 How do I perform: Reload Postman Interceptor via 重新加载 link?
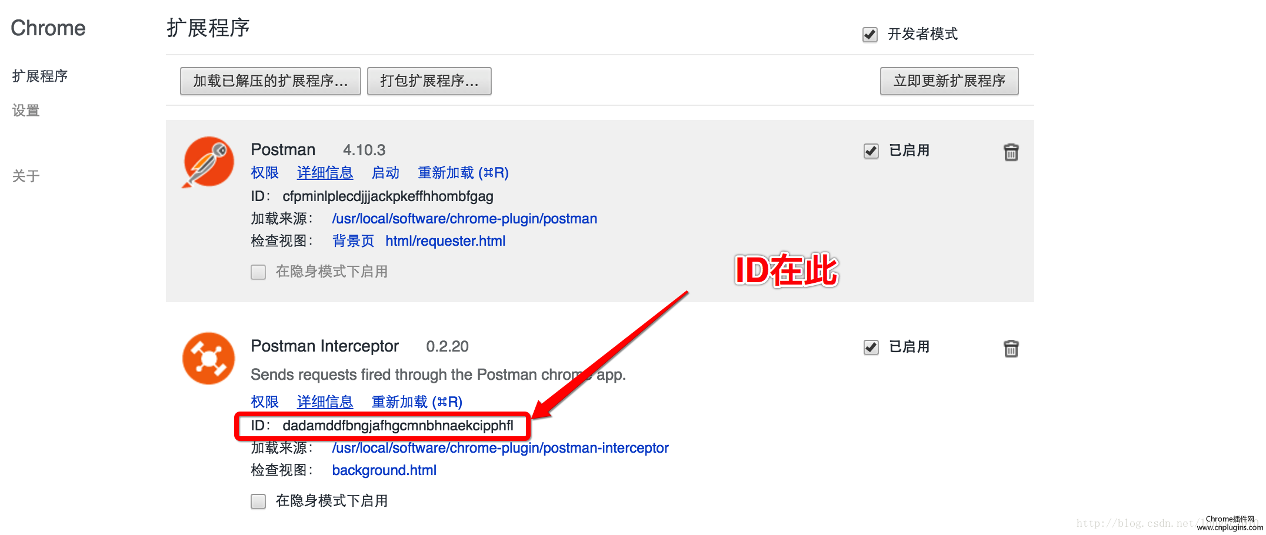417,402
